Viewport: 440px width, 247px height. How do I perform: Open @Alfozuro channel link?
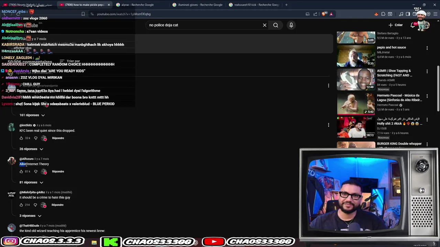26,159
